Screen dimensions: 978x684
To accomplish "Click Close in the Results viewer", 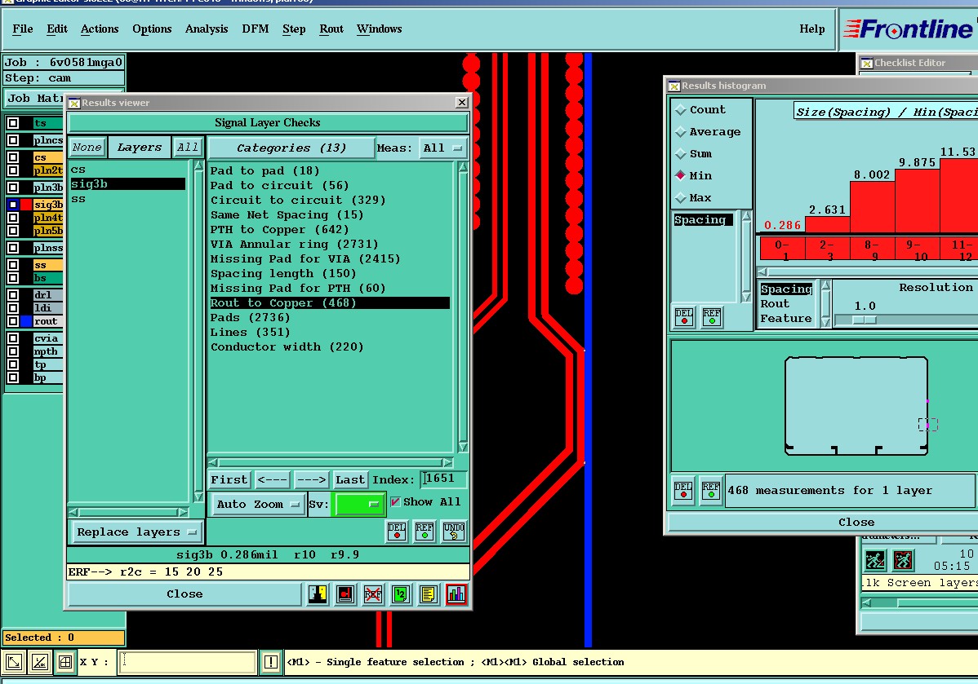I will tap(184, 594).
